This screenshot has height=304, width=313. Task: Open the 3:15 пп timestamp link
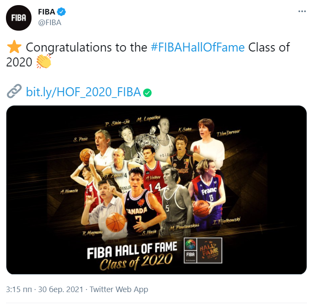click(19, 289)
